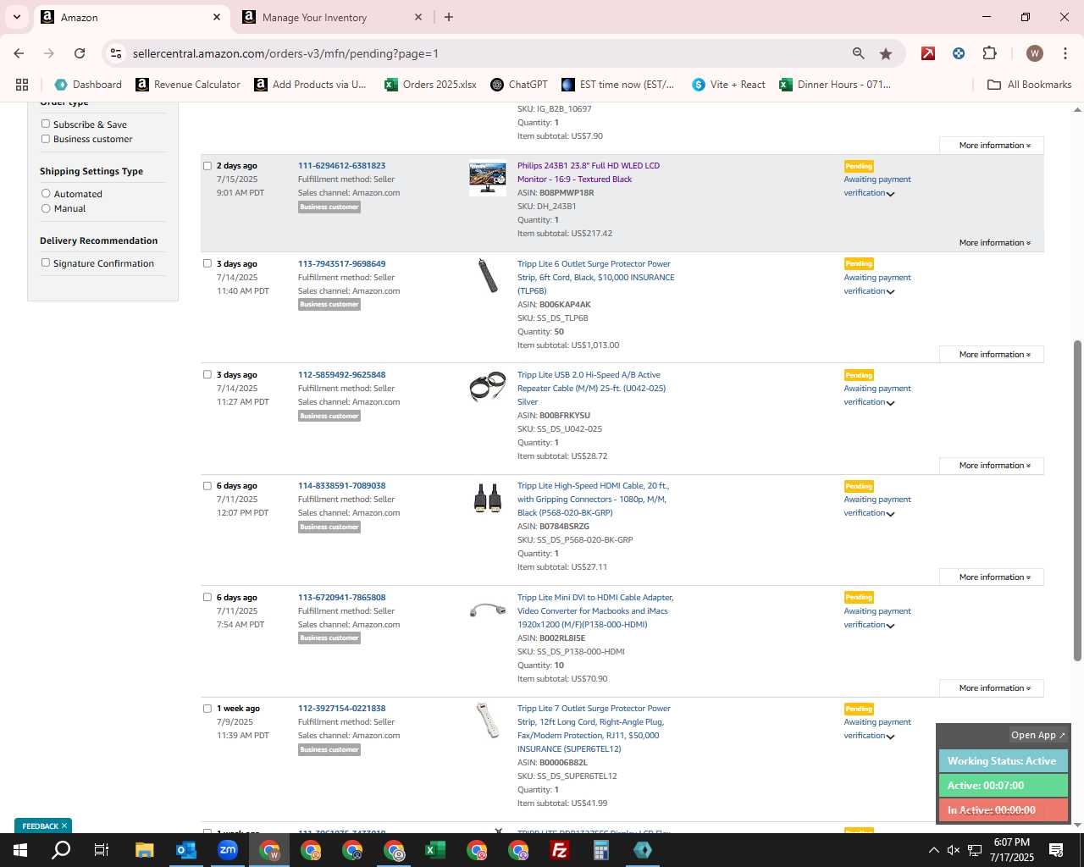Close the Manage Your Inventory tab

(418, 17)
